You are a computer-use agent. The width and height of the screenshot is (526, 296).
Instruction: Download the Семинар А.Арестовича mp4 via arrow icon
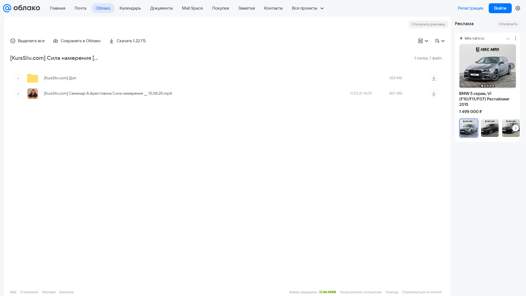pyautogui.click(x=434, y=94)
